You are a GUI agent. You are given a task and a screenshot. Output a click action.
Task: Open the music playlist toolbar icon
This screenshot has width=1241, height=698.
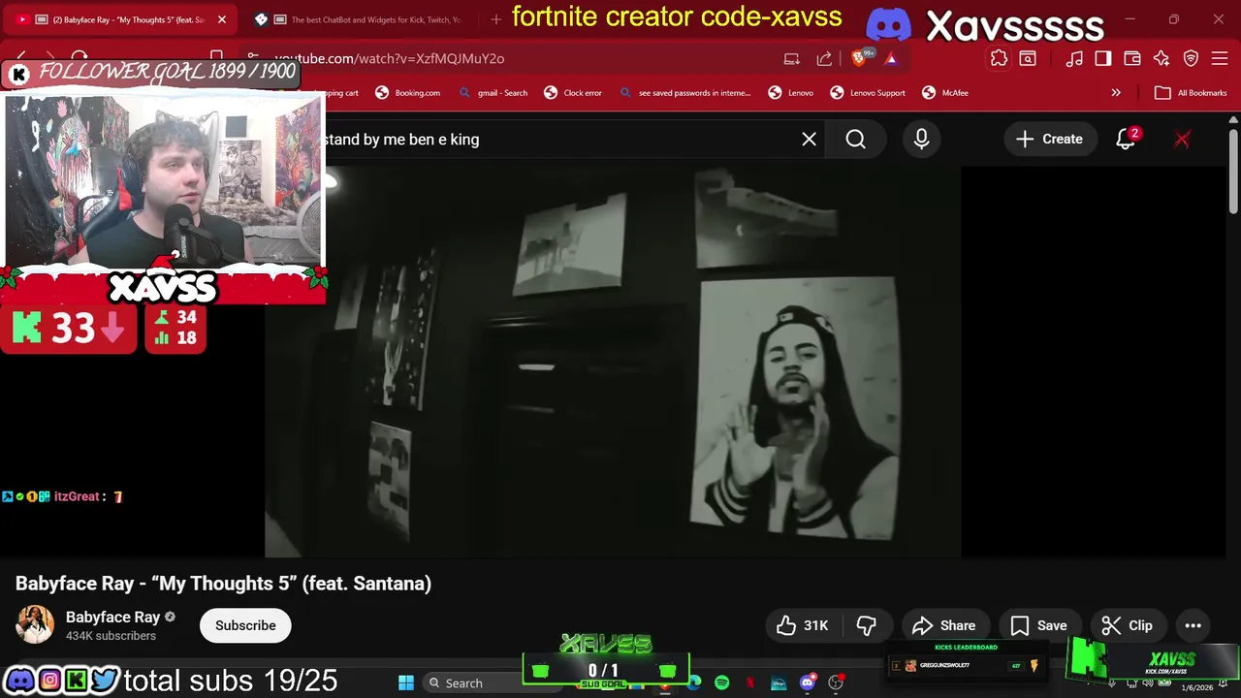tap(1074, 58)
